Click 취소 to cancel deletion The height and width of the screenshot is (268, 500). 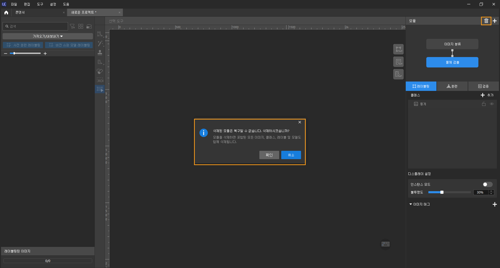coord(291,155)
